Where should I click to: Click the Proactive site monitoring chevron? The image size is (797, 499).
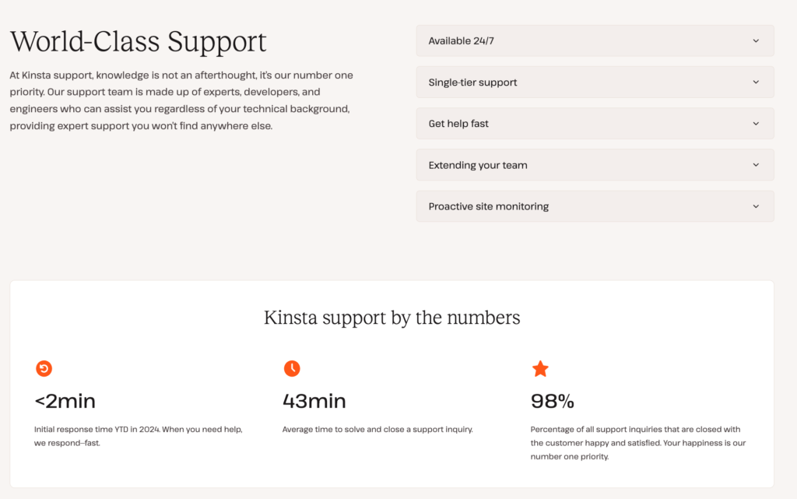point(756,206)
